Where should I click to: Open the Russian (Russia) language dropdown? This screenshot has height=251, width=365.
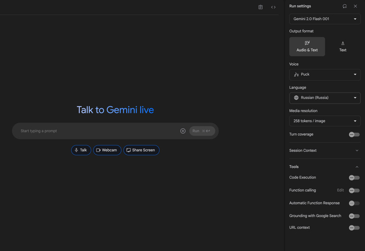pyautogui.click(x=325, y=98)
